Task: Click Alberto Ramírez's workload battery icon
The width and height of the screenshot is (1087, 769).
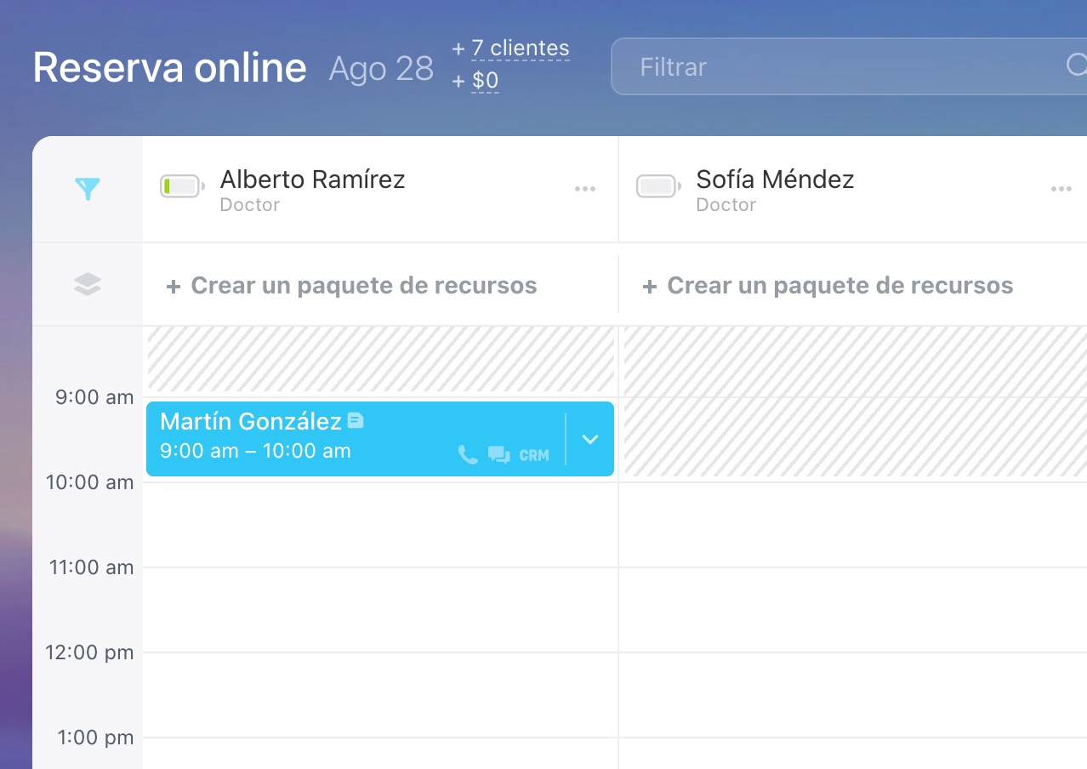Action: tap(182, 186)
